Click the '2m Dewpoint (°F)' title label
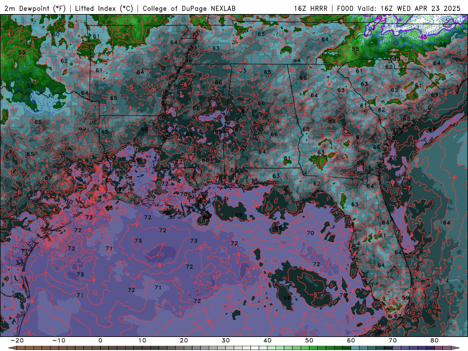468x351 pixels. (35, 9)
